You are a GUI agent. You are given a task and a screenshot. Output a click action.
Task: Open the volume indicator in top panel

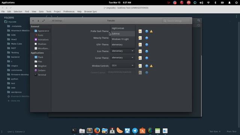pos(201,3)
